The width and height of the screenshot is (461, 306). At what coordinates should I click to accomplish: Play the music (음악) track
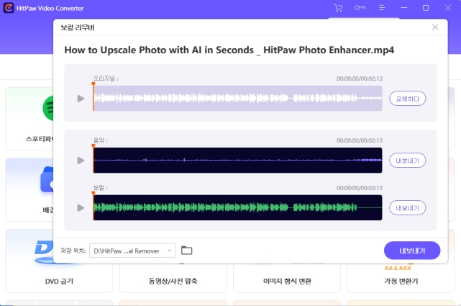pyautogui.click(x=81, y=161)
